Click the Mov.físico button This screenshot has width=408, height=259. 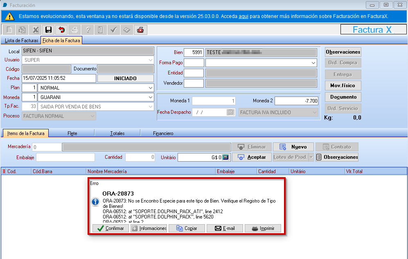[343, 85]
